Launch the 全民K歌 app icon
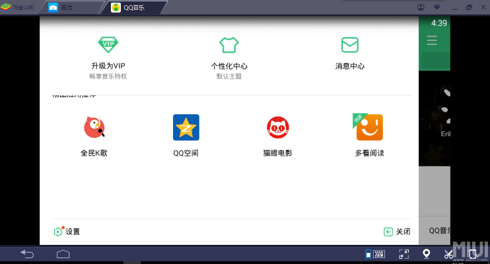 pos(94,127)
